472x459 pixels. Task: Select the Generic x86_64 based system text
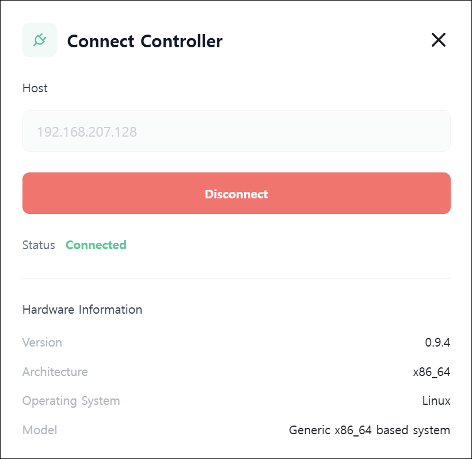[370, 430]
